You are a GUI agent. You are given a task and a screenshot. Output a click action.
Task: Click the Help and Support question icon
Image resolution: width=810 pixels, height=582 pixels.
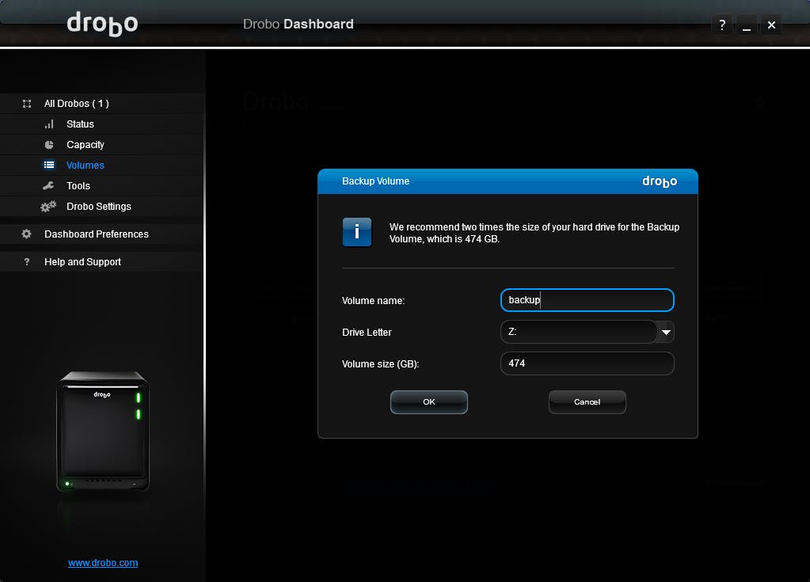coord(27,262)
